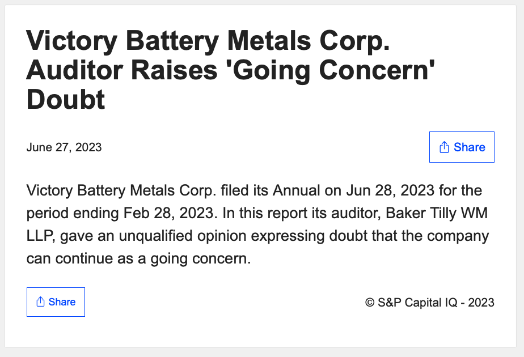Click the word 'Doubt' in the headline
This screenshot has width=524, height=357.
tap(66, 100)
